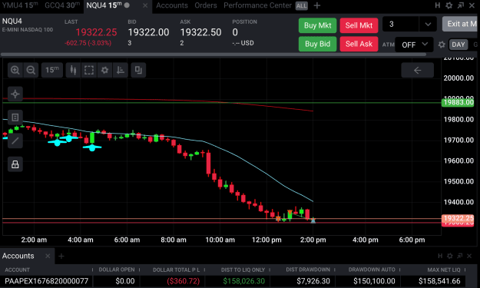Click the ALL badge next to Performance Center
Viewport: 480px width, 288px height.
[301, 5]
